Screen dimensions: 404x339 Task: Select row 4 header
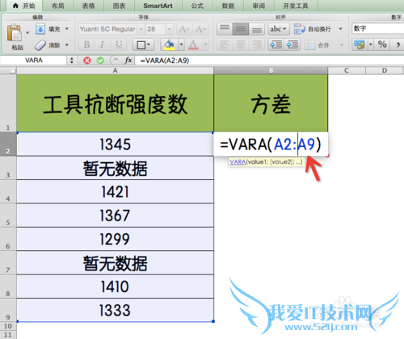[x=8, y=191]
